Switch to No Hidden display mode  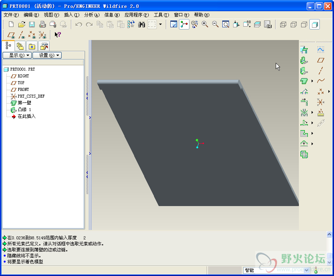[x=304, y=25]
